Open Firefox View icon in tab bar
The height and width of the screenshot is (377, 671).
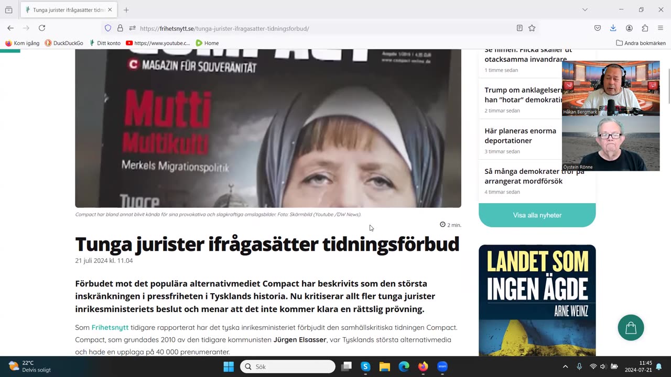click(9, 10)
